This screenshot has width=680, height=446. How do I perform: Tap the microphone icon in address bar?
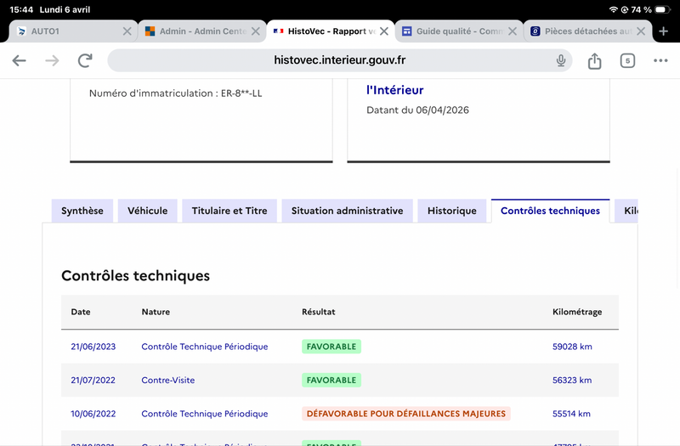coord(561,60)
